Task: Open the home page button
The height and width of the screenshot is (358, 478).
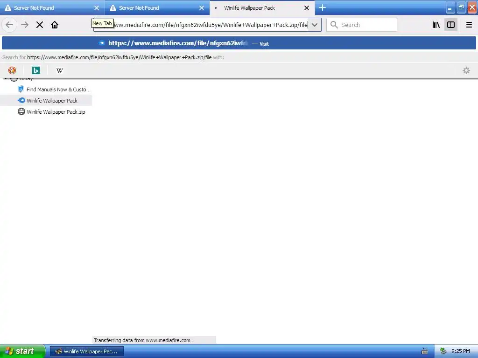Action: (x=55, y=25)
